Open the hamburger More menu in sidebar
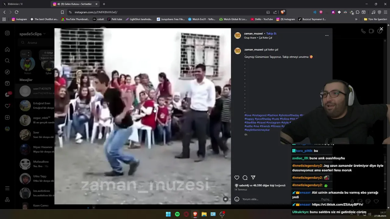The width and height of the screenshot is (390, 219). pos(7,188)
